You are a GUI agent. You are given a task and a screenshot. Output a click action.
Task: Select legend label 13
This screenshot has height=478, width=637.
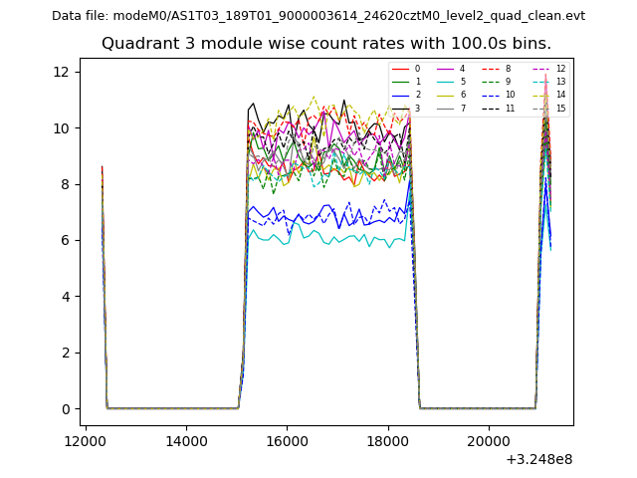click(x=560, y=82)
